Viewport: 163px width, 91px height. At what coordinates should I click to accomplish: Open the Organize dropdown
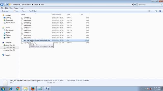pos(6,11)
